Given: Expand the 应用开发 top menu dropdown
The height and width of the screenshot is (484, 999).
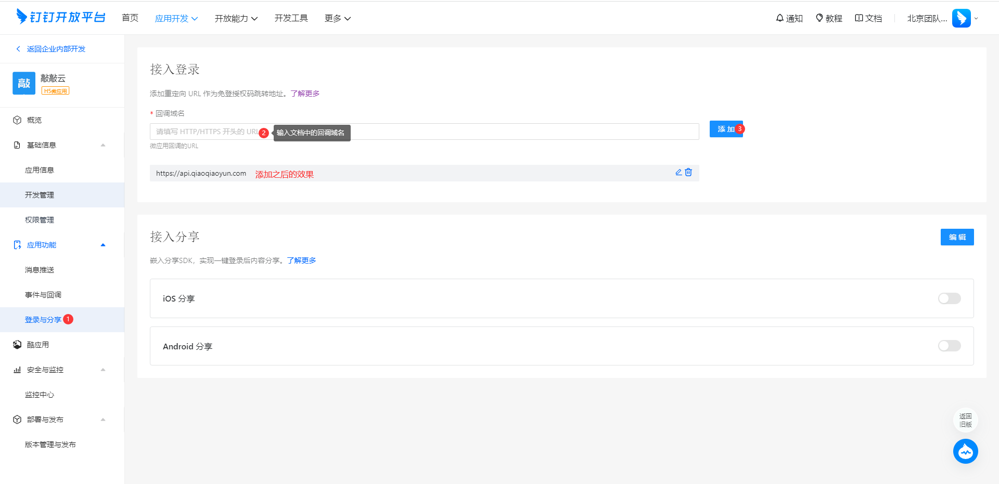Looking at the screenshot, I should (176, 18).
